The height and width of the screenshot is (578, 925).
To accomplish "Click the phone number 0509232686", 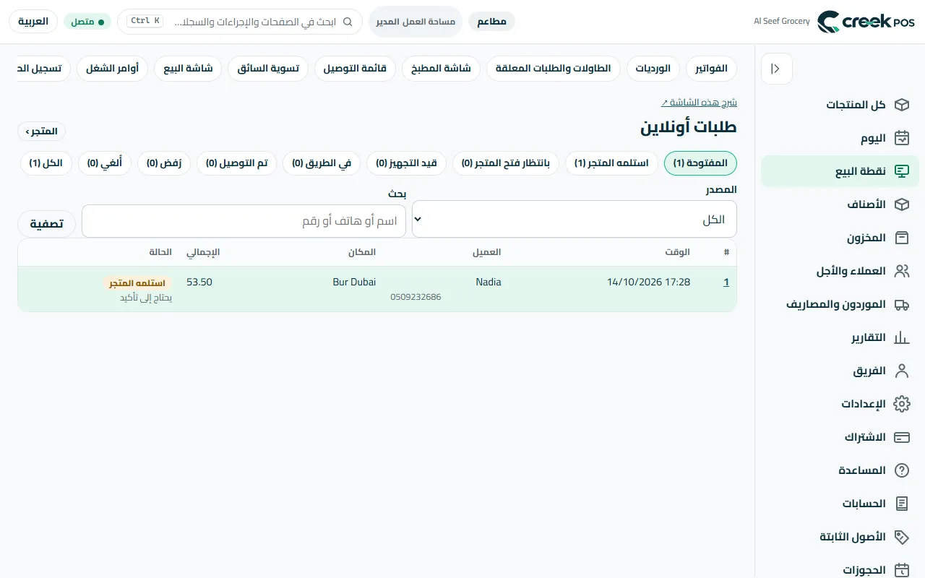I will click(x=416, y=297).
